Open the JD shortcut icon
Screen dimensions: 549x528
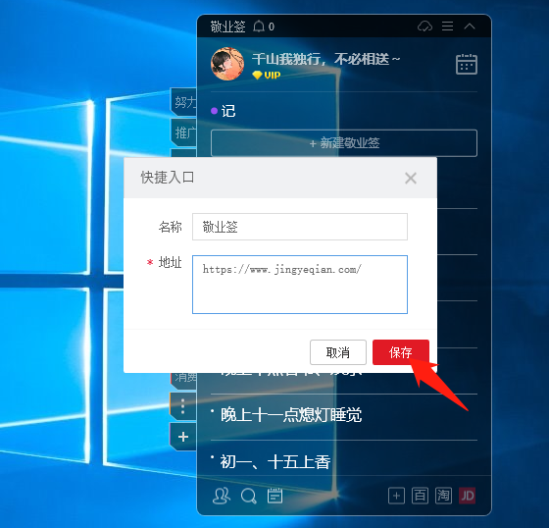467,496
